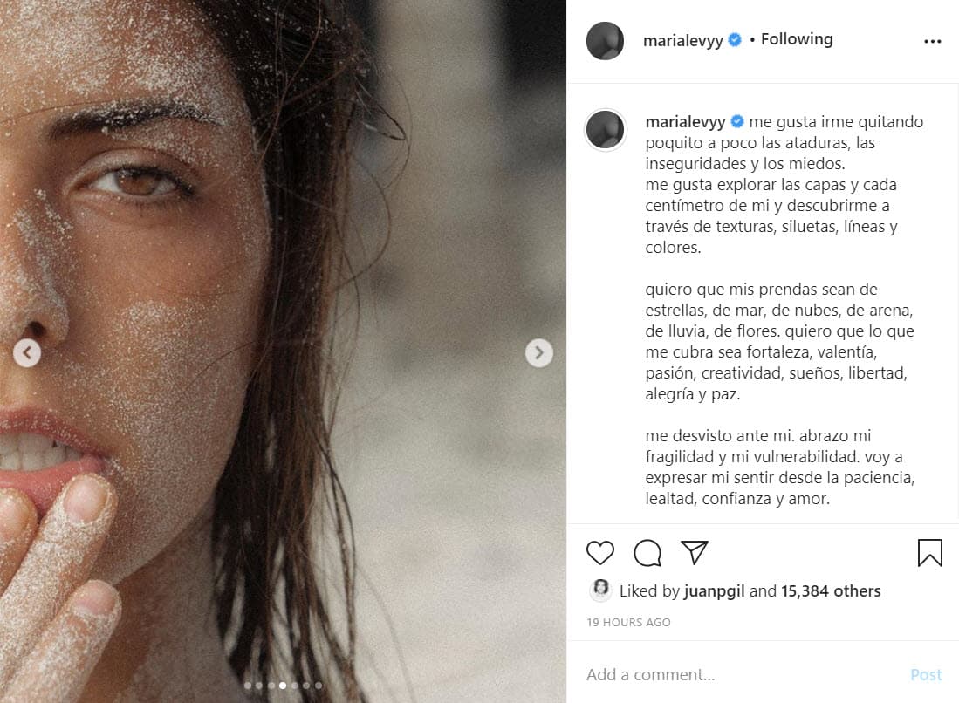Like the post using the heart icon
The image size is (959, 703).
pyautogui.click(x=600, y=552)
